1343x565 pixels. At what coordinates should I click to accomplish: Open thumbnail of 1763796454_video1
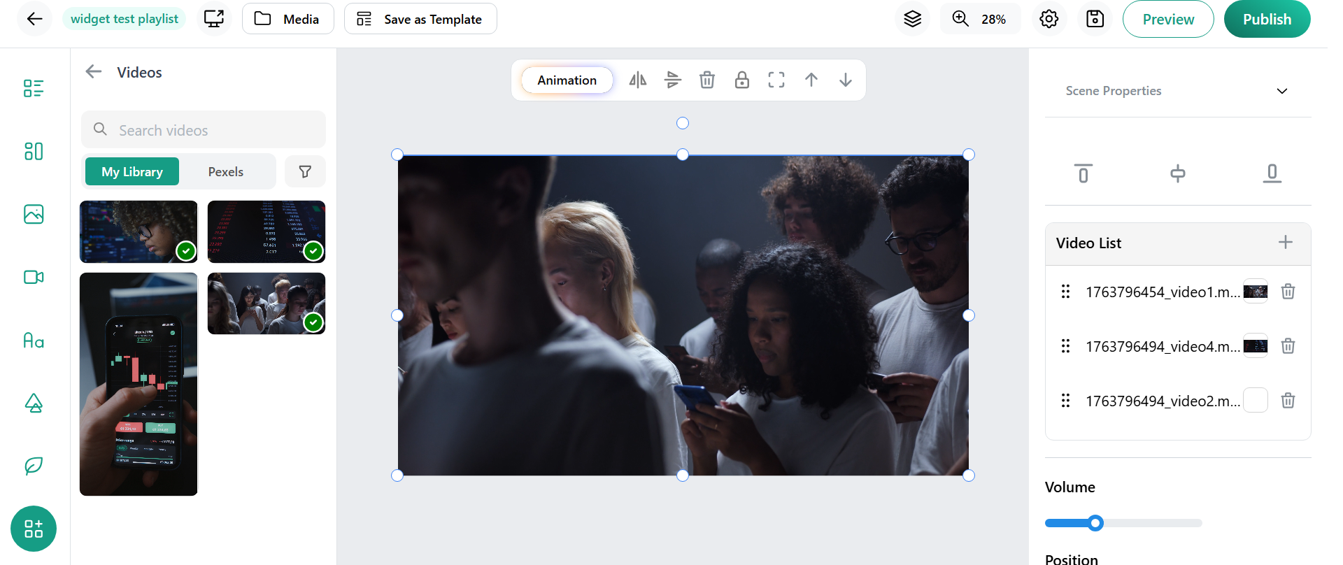click(x=1256, y=292)
